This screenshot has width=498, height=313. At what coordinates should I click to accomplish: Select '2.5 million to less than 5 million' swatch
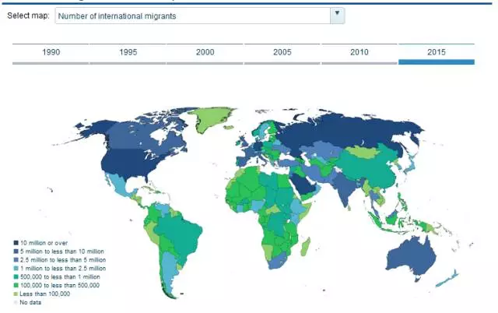[15, 258]
